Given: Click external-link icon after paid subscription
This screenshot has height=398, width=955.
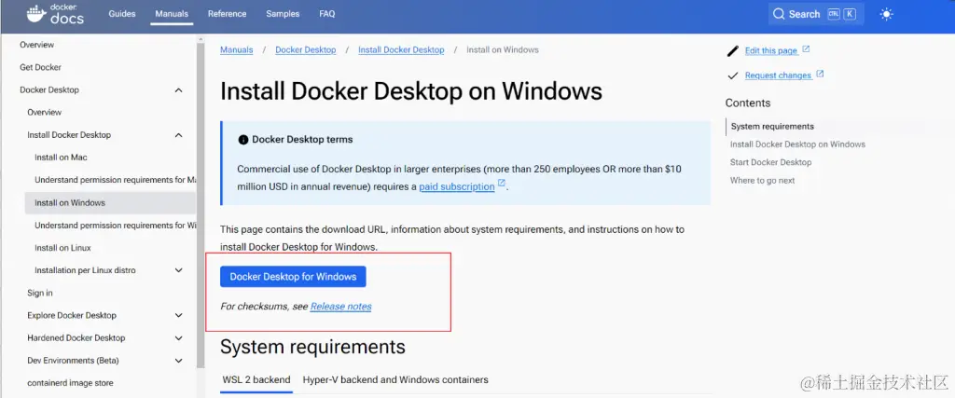Looking at the screenshot, I should (x=501, y=183).
